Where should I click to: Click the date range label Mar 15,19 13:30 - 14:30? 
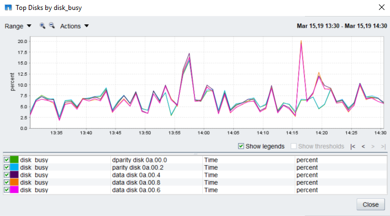[342, 26]
